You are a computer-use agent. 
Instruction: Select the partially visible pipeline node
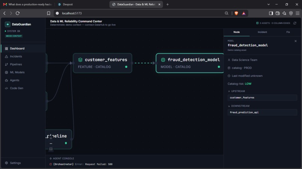[x=59, y=139]
